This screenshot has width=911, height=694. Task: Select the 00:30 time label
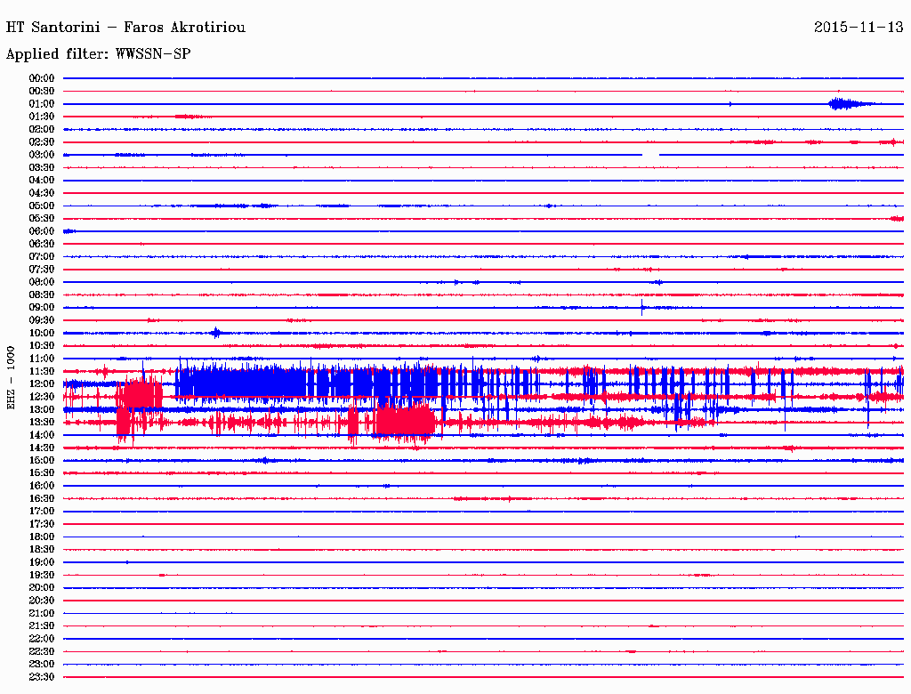point(41,91)
